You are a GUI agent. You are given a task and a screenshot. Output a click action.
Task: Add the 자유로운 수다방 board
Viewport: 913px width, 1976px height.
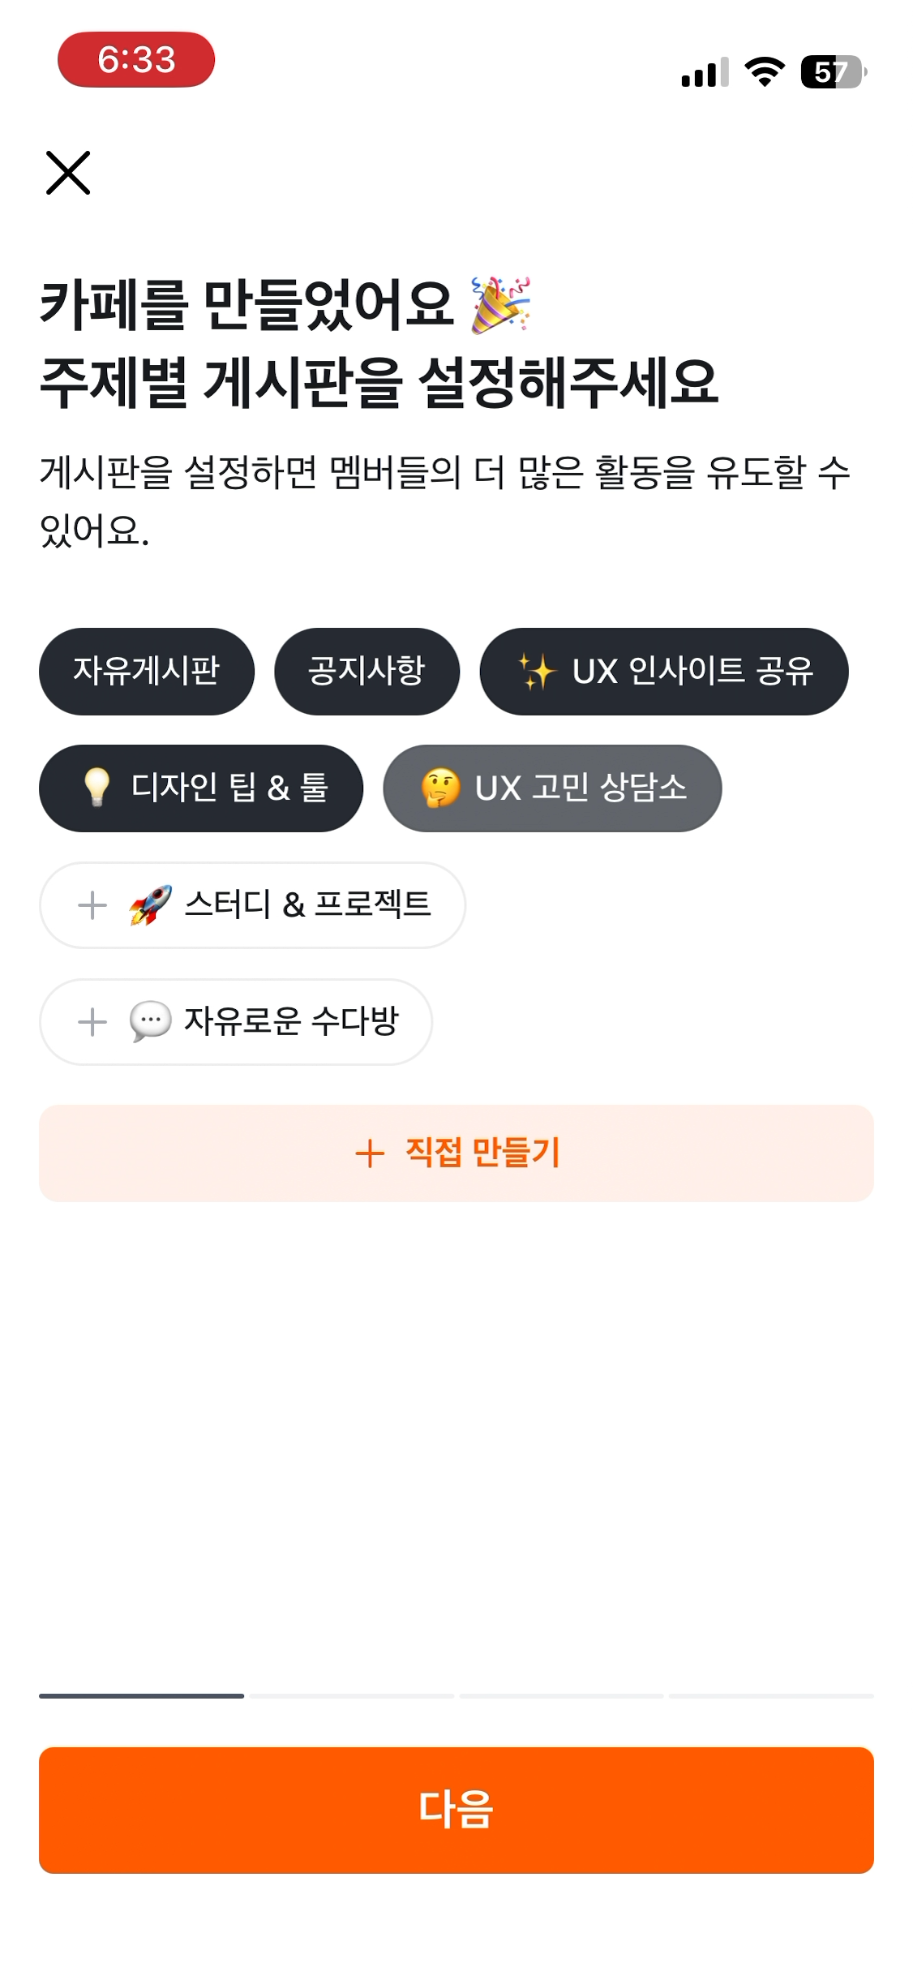coord(236,1021)
